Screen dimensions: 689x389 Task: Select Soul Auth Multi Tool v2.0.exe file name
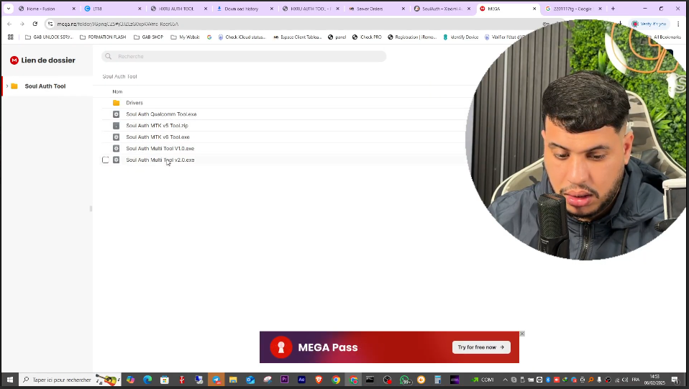(160, 160)
